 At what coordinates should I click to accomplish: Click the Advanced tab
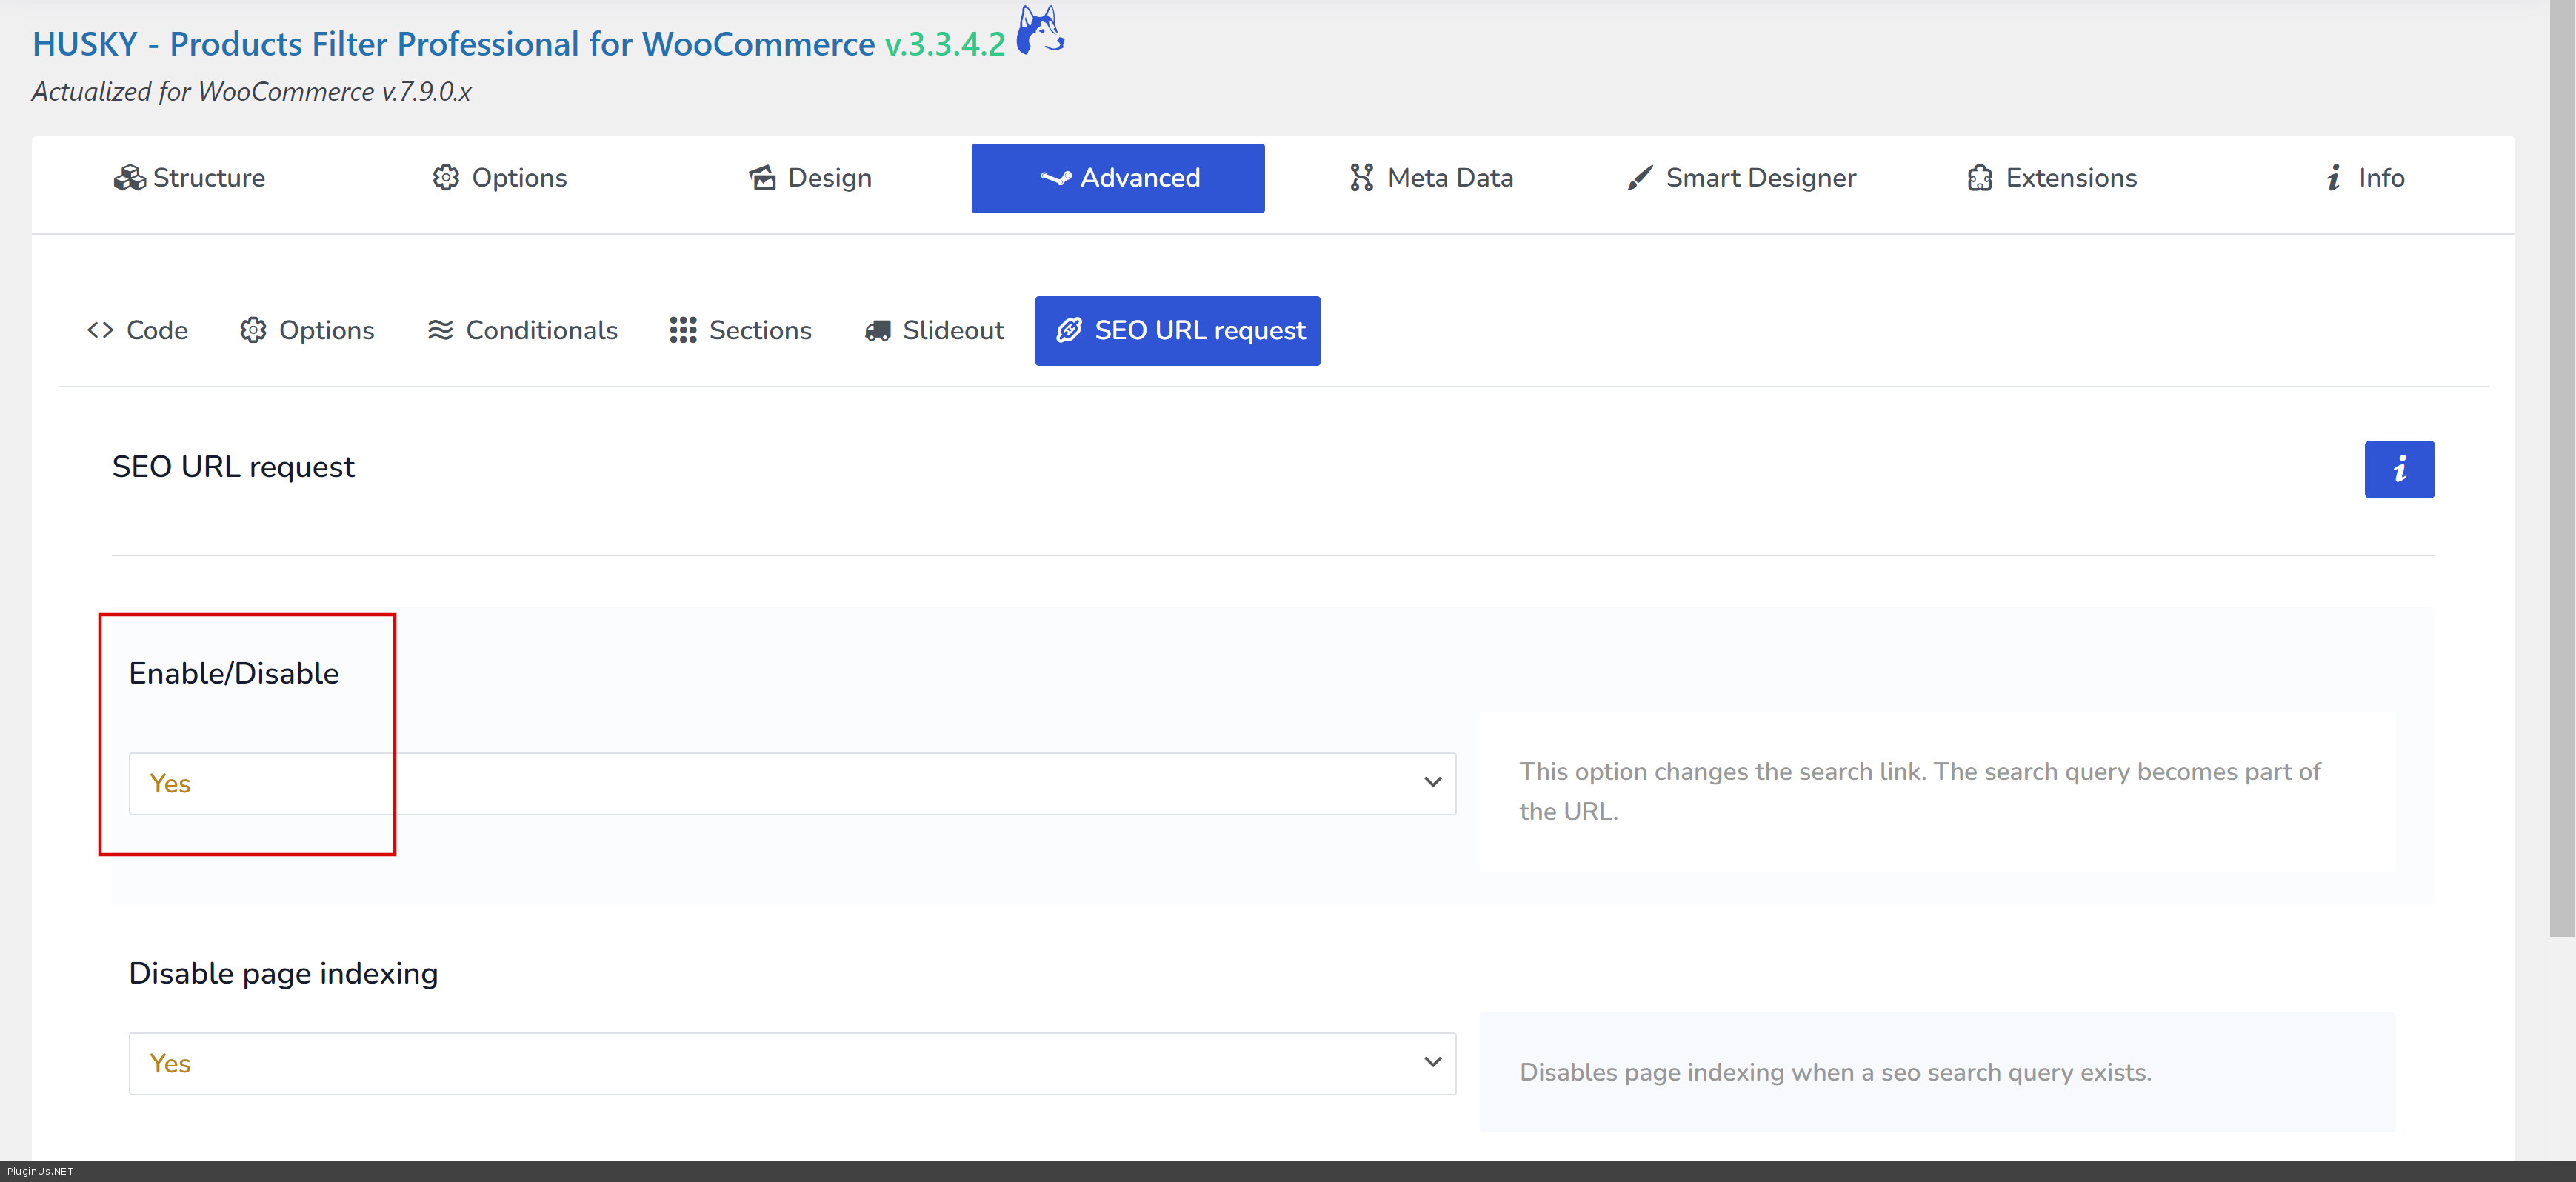pyautogui.click(x=1117, y=178)
